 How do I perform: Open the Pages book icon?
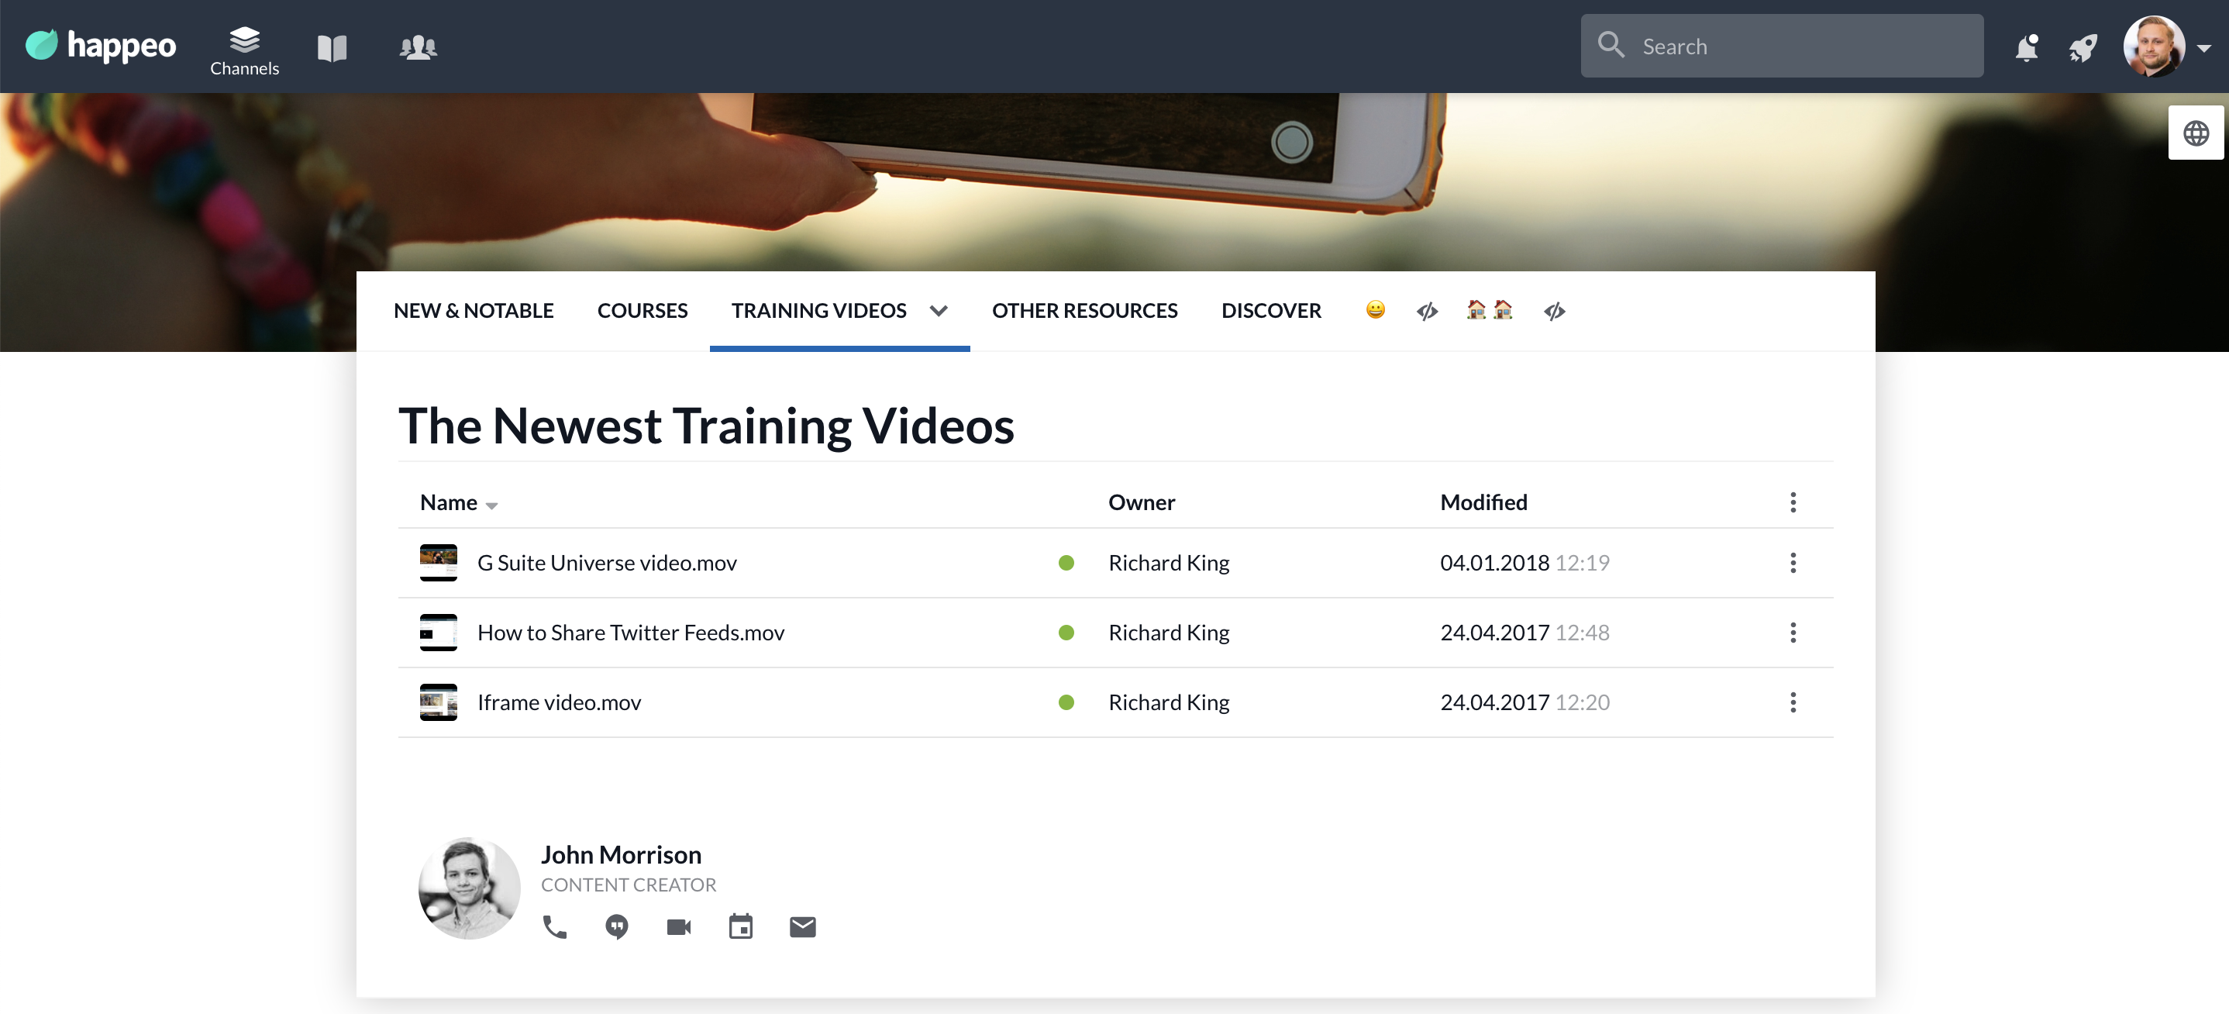(x=332, y=47)
